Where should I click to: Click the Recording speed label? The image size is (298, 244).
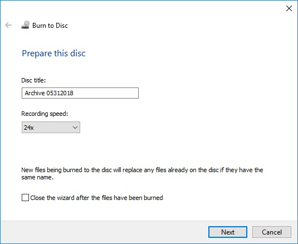pyautogui.click(x=45, y=114)
